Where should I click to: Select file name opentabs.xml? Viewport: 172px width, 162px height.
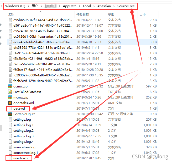[x=24, y=103]
